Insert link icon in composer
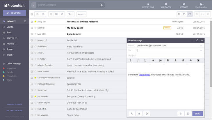 tap(190, 60)
